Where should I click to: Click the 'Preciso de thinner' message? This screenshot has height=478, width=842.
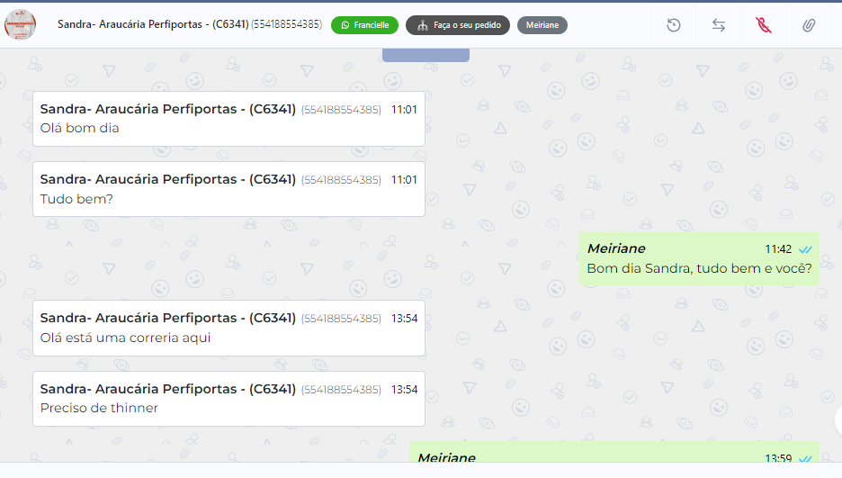228,399
